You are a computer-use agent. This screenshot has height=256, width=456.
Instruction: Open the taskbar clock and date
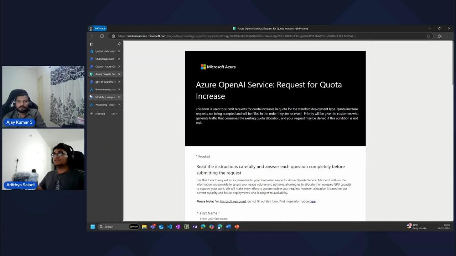(444, 226)
